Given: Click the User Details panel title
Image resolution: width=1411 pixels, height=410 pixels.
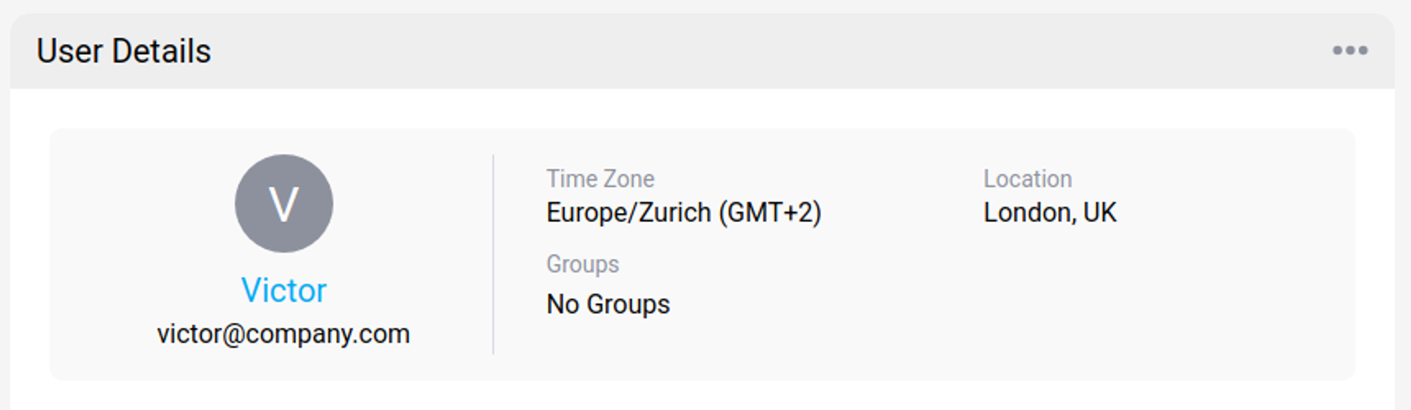Looking at the screenshot, I should (x=124, y=51).
